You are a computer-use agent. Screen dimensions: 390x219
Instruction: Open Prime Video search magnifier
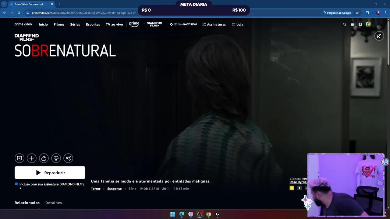click(x=345, y=24)
